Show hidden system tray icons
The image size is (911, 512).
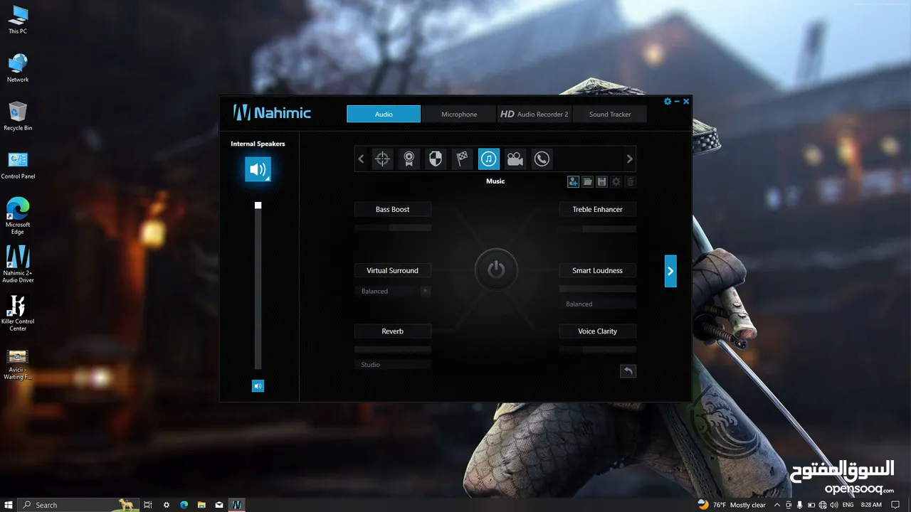point(777,505)
